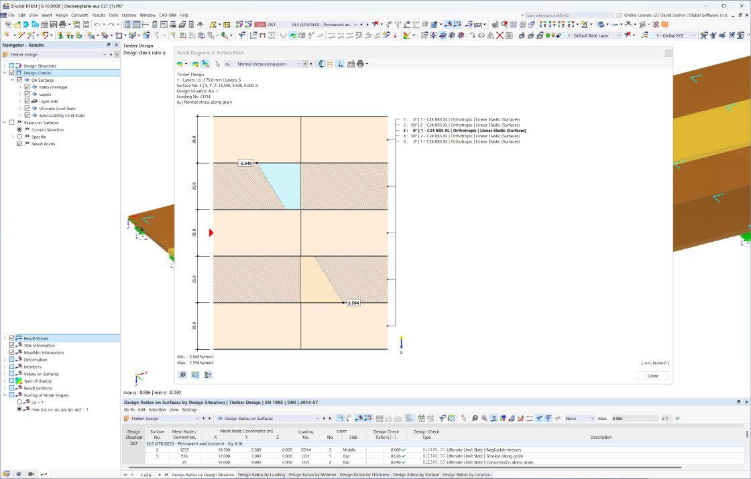This screenshot has height=479, width=751.
Task: Click the Max ratio input field 0.886
Action: click(x=635, y=418)
